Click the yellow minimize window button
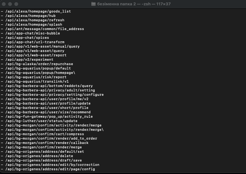246x174 pixels. (x=10, y=4)
